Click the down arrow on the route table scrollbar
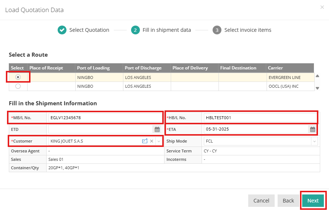The image size is (329, 212). point(317,88)
